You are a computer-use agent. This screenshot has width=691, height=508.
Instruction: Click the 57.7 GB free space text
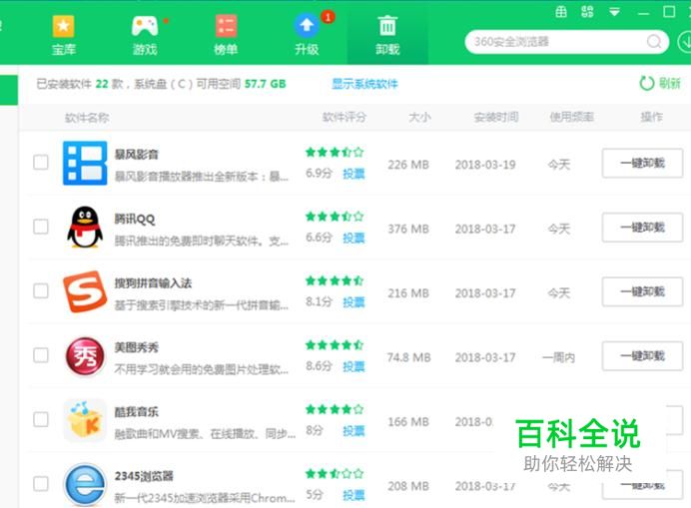(266, 84)
